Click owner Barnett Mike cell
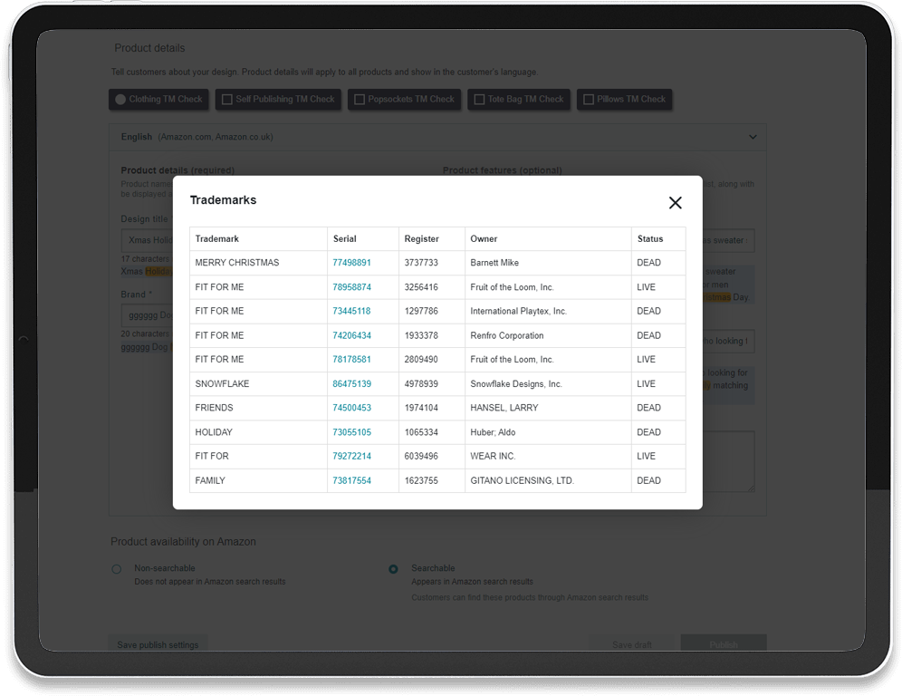902x696 pixels. tap(548, 263)
